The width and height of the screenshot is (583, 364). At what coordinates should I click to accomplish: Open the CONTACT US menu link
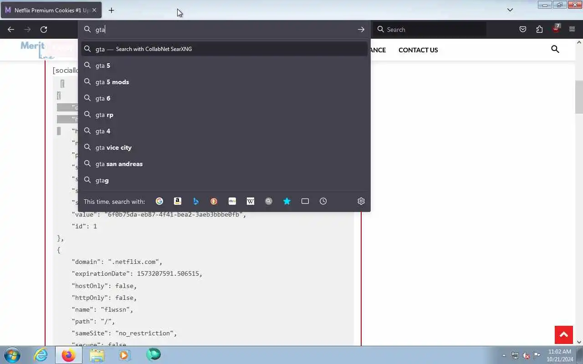click(x=418, y=50)
